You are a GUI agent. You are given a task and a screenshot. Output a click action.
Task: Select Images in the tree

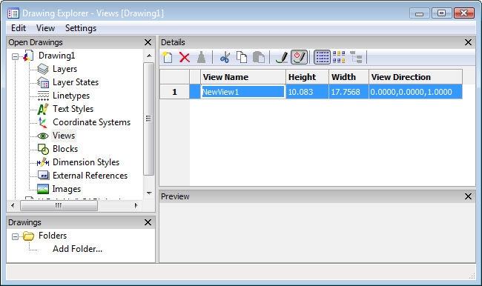pyautogui.click(x=67, y=189)
